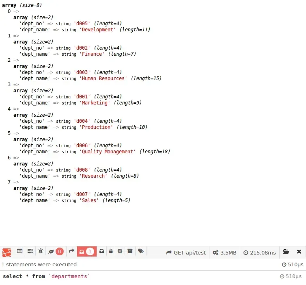Screen dimensions: 306x285
Task: Open the Messages tab icon
Action: (x=20, y=251)
